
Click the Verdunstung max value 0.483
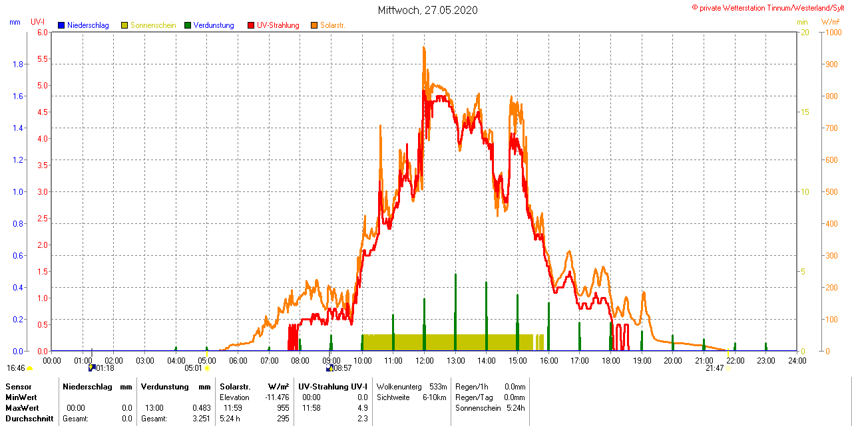[x=202, y=407]
